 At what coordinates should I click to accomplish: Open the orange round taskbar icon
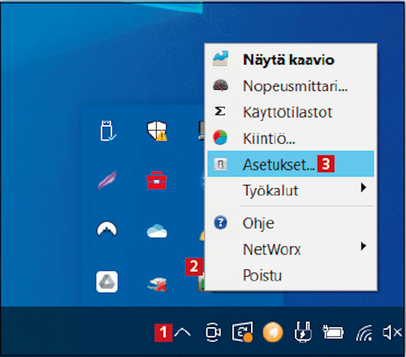[273, 332]
